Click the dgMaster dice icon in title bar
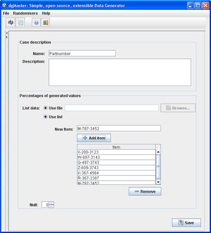Viewport: 211px width, 233px height. point(4,5)
